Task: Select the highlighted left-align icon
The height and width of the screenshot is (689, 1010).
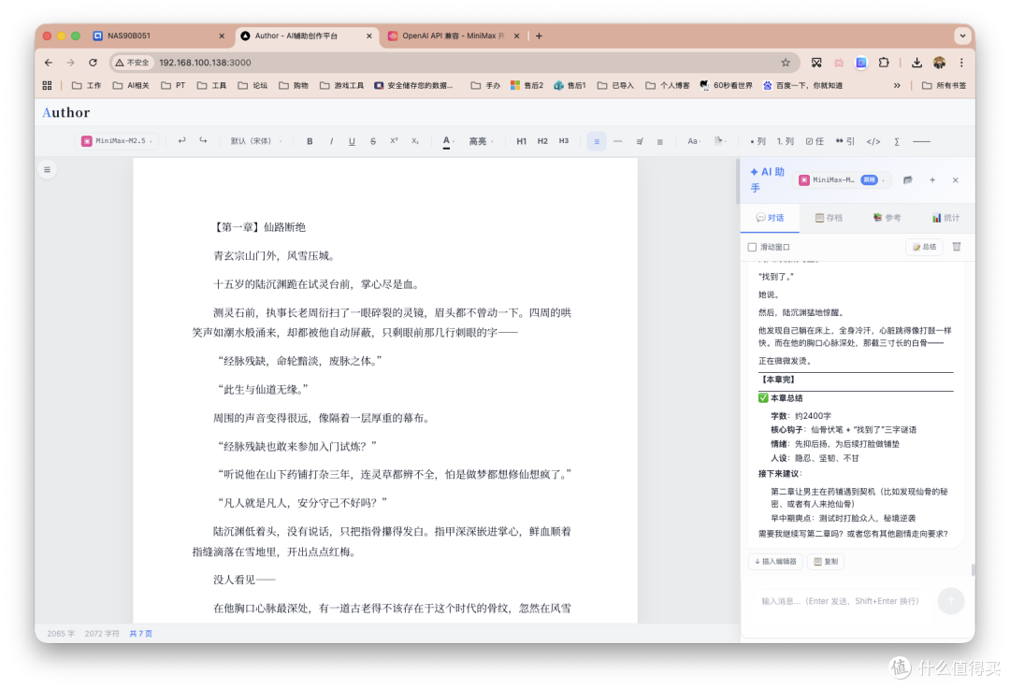Action: 597,141
